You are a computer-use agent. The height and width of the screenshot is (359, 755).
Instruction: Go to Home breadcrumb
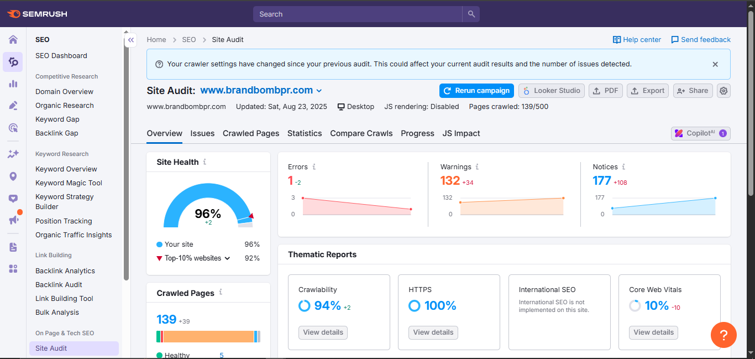point(156,40)
